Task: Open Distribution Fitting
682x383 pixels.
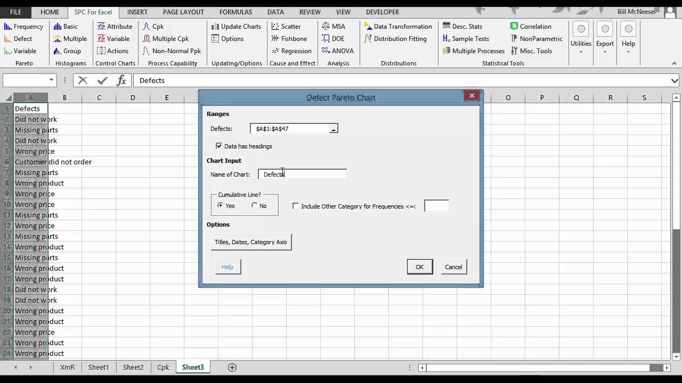Action: coord(395,38)
